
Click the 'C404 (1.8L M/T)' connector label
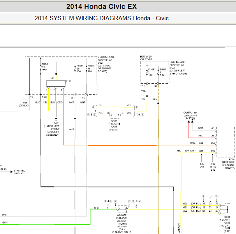114,128
